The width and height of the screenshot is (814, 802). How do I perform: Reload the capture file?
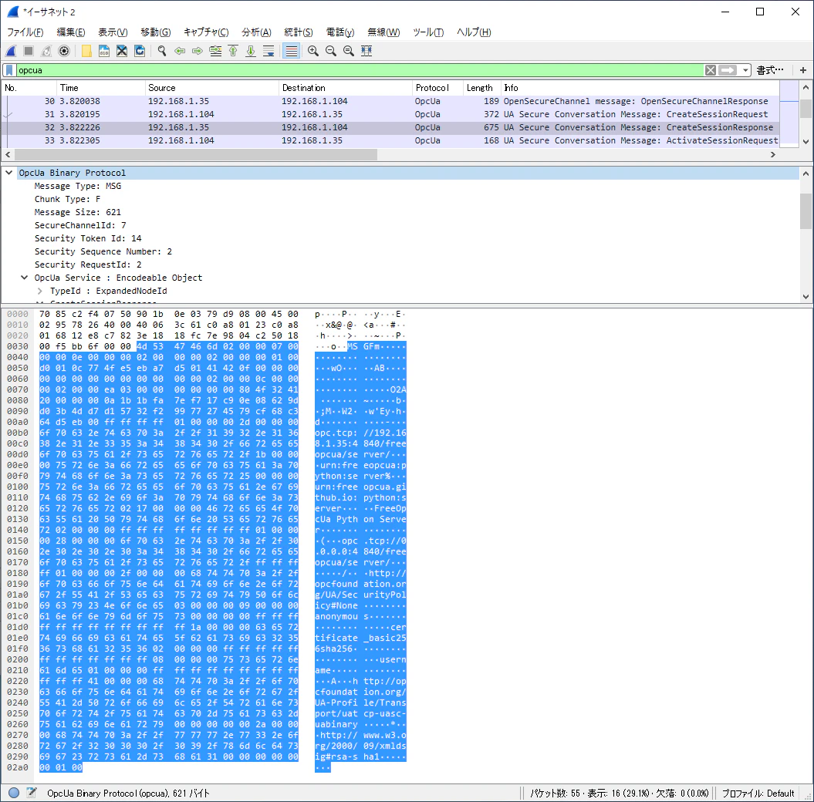point(139,51)
